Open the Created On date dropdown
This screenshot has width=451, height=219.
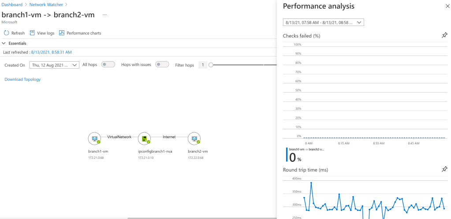tap(54, 65)
